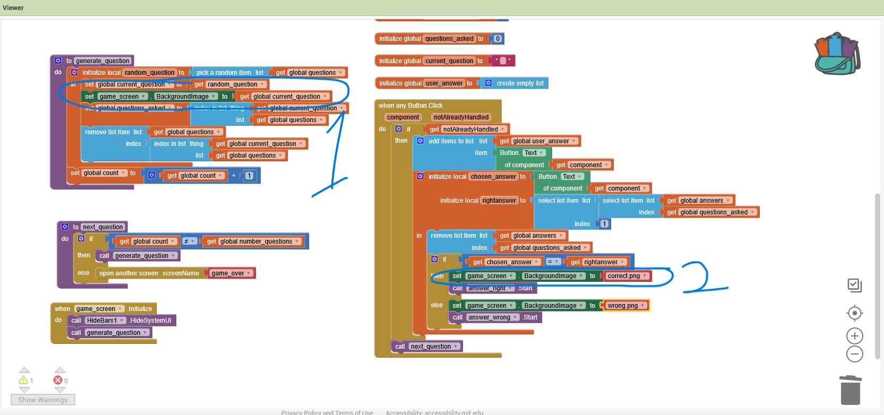Open the mutator gear on next_question procedure

tap(65, 227)
